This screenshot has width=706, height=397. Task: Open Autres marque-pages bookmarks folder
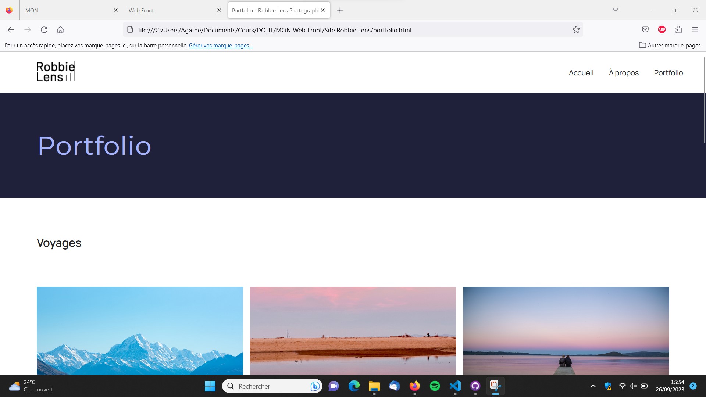pos(670,45)
